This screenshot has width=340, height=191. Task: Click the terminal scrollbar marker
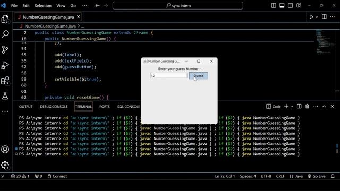pos(337,149)
